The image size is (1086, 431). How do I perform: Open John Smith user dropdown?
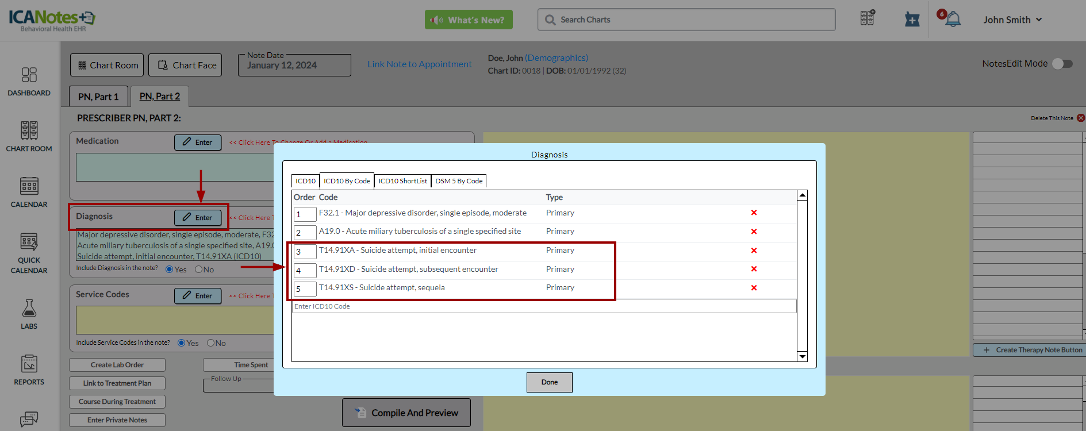(1012, 20)
